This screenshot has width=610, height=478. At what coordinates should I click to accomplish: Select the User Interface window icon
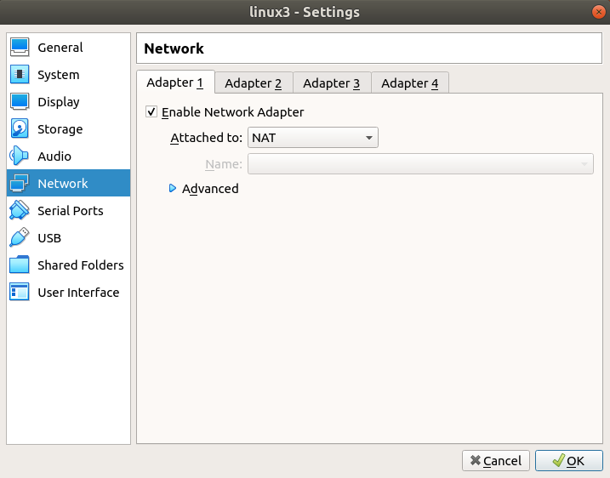(20, 293)
